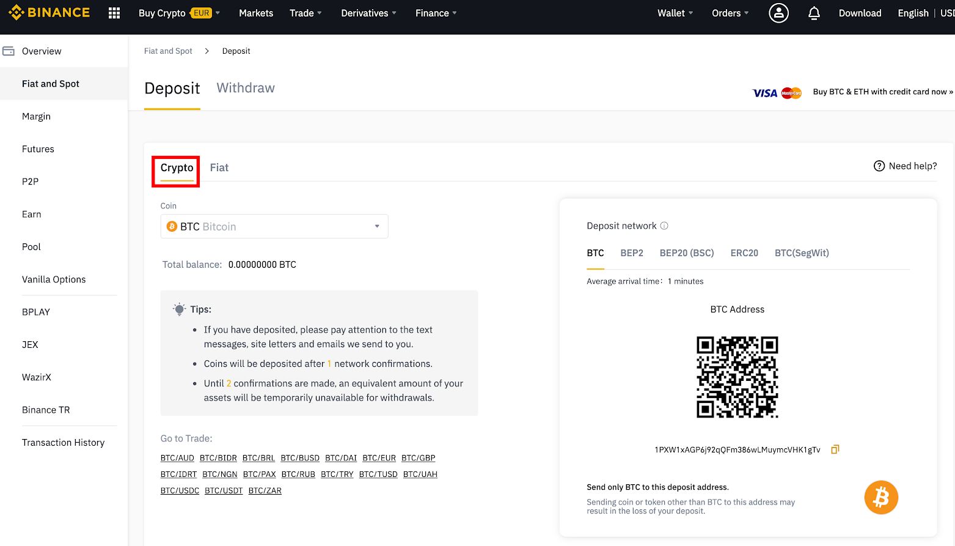Click the BTC address text 1PXW1xAGP6j92qQFm386wLMuymcVHK1gTv

click(x=737, y=450)
